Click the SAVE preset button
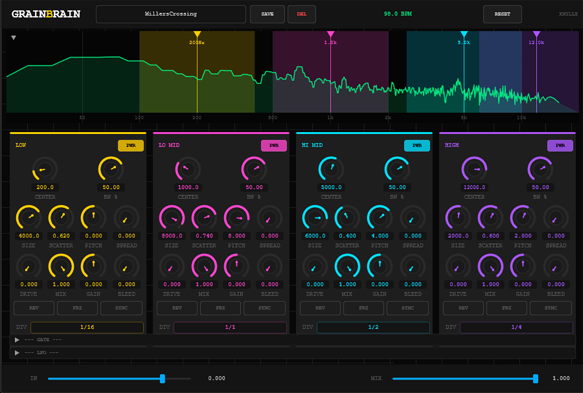The image size is (583, 393). [x=267, y=14]
